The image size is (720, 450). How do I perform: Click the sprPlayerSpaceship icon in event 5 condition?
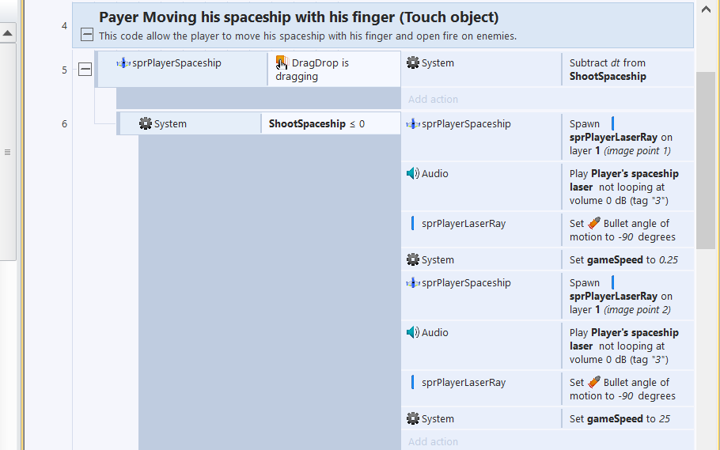[x=123, y=63]
